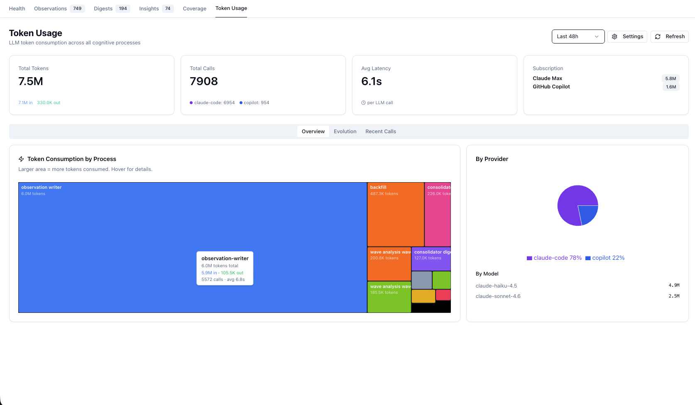The image size is (695, 405).
Task: Click the By Model heading
Action: pos(487,274)
